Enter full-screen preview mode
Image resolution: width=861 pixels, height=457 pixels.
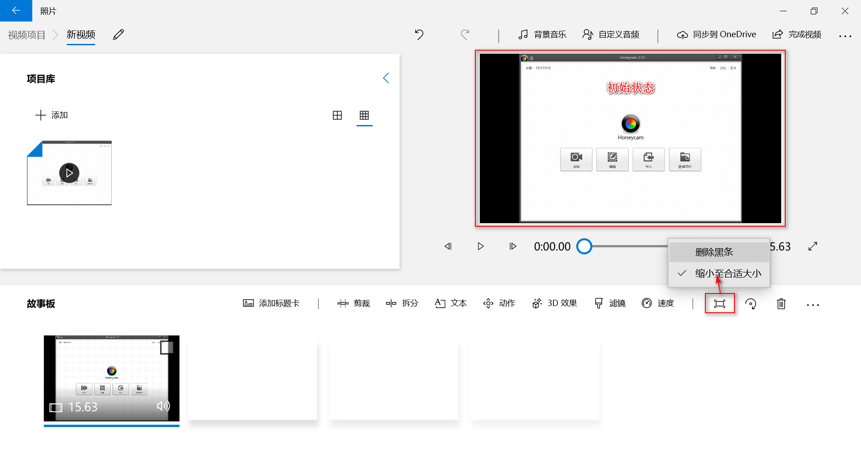(813, 246)
